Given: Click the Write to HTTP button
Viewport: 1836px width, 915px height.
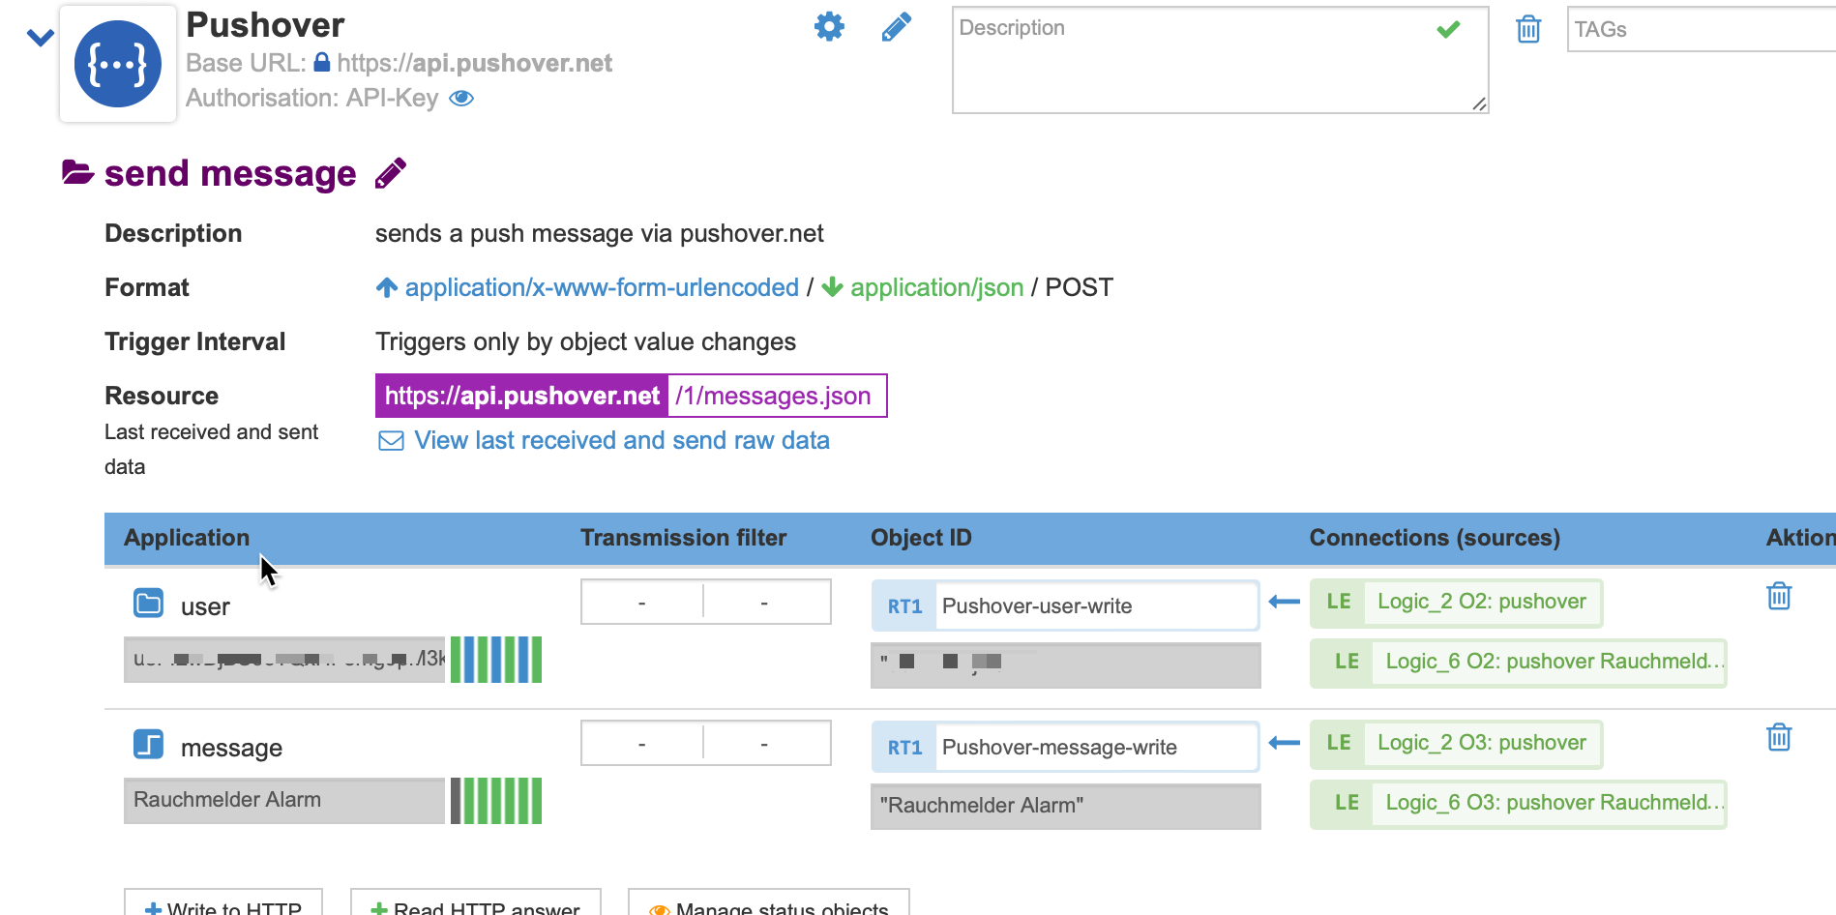Looking at the screenshot, I should pos(223,903).
